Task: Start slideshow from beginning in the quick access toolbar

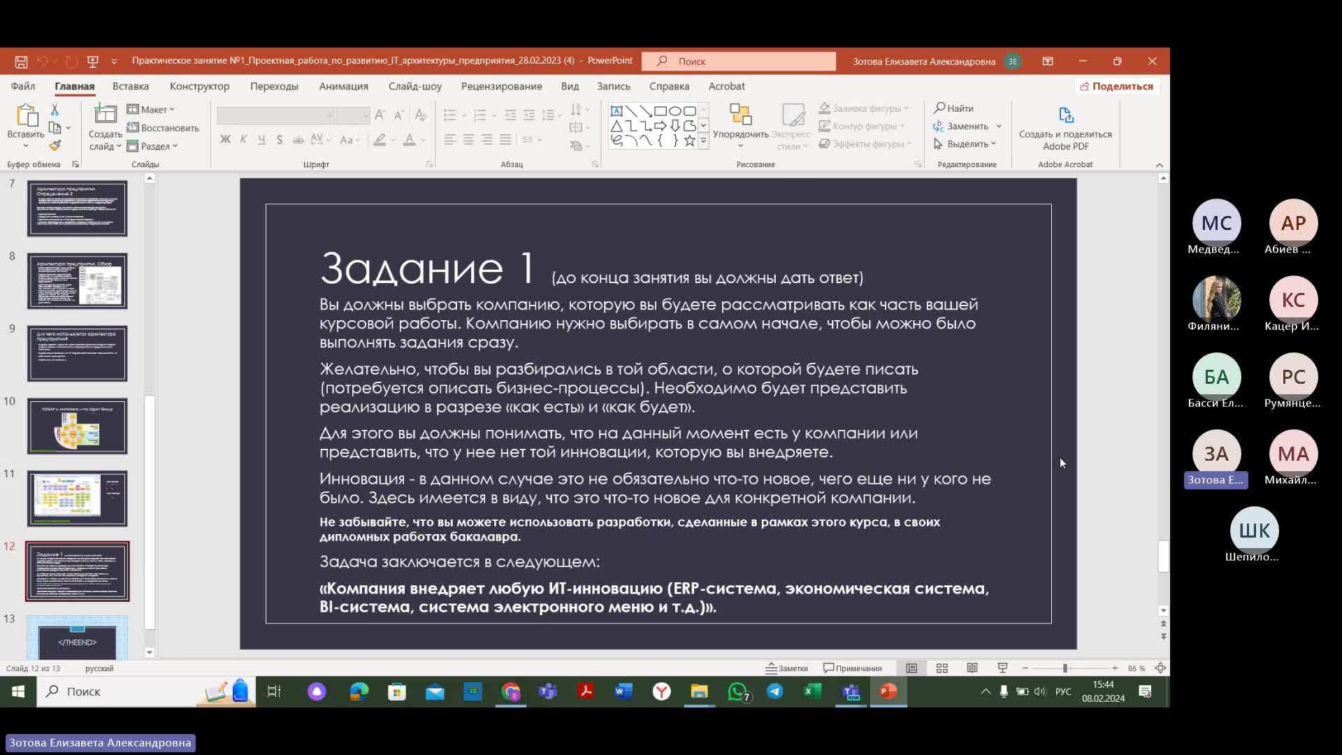Action: [x=92, y=62]
